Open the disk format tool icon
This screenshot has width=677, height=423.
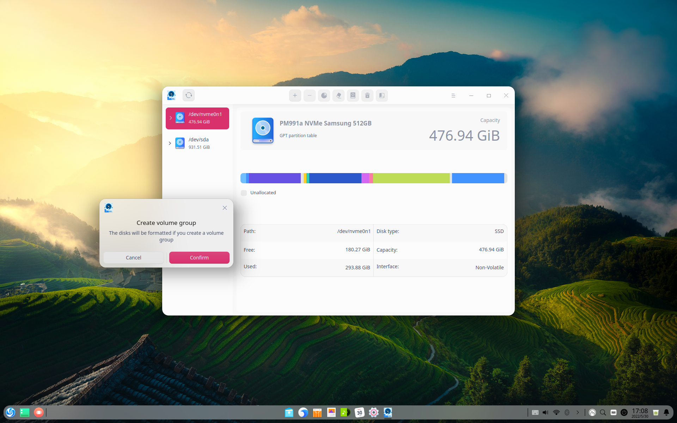[x=353, y=95]
